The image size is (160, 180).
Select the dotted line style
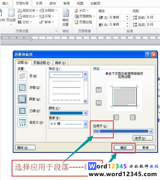click(x=66, y=81)
